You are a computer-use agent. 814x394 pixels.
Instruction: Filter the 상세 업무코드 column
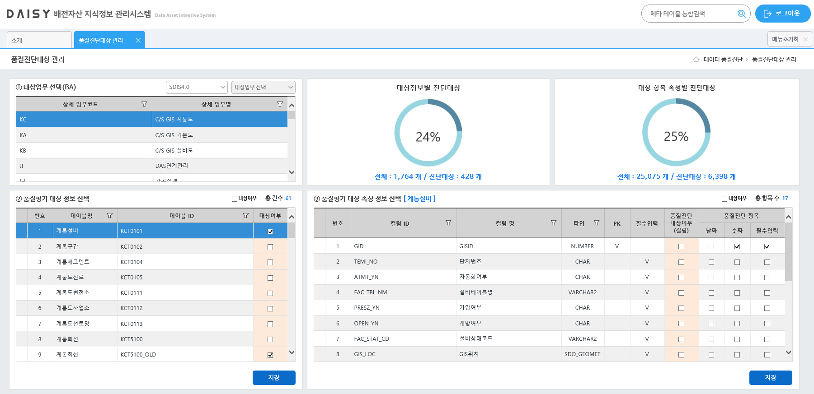(144, 104)
